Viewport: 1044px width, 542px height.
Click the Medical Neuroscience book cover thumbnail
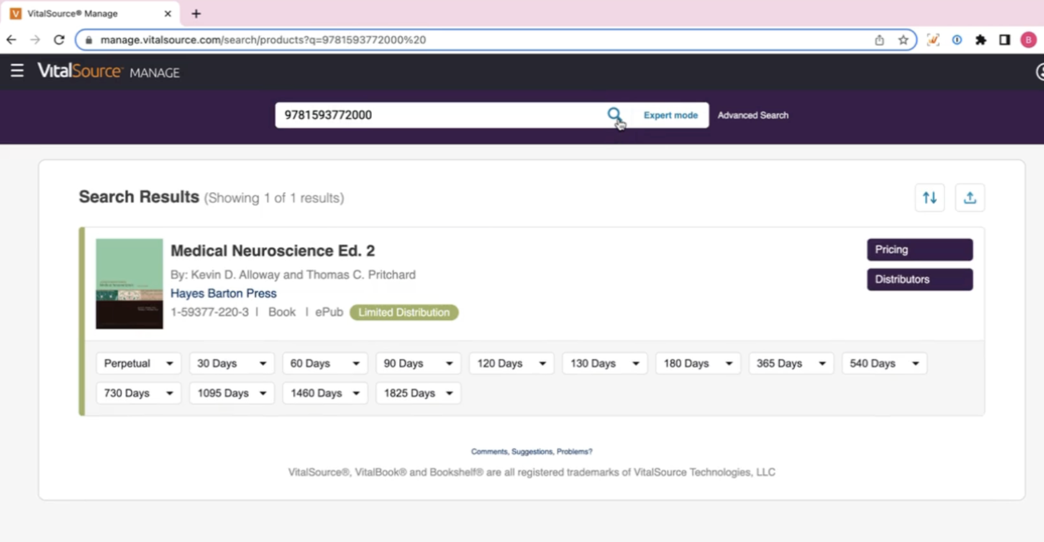coord(129,284)
